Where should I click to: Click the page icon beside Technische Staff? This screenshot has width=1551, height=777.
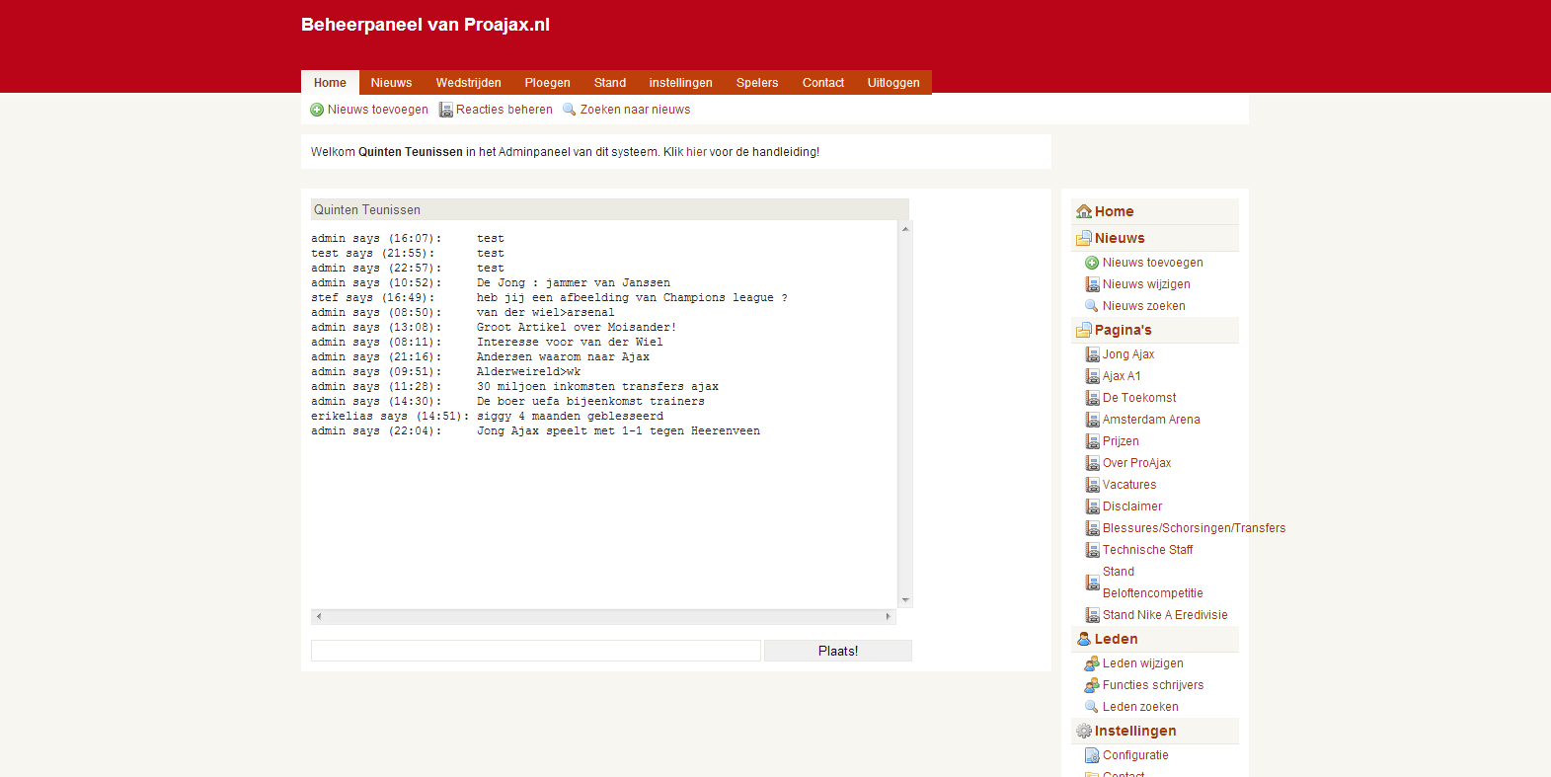1092,550
